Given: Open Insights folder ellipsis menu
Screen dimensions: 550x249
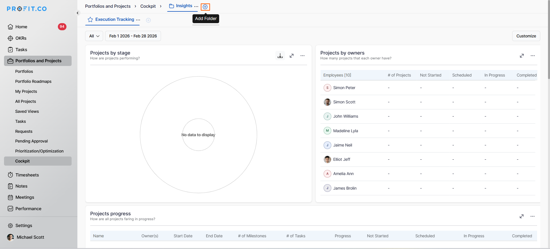Looking at the screenshot, I should 196,6.
